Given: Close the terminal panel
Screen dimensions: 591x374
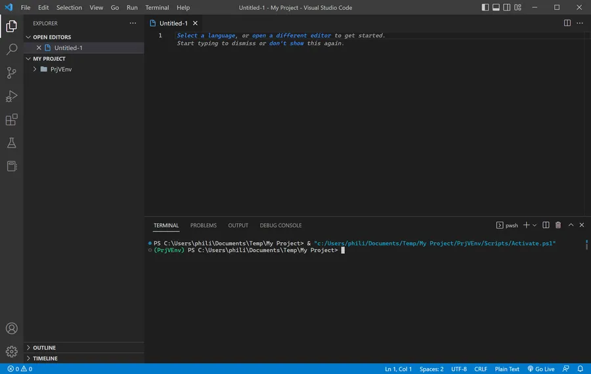Looking at the screenshot, I should [582, 225].
